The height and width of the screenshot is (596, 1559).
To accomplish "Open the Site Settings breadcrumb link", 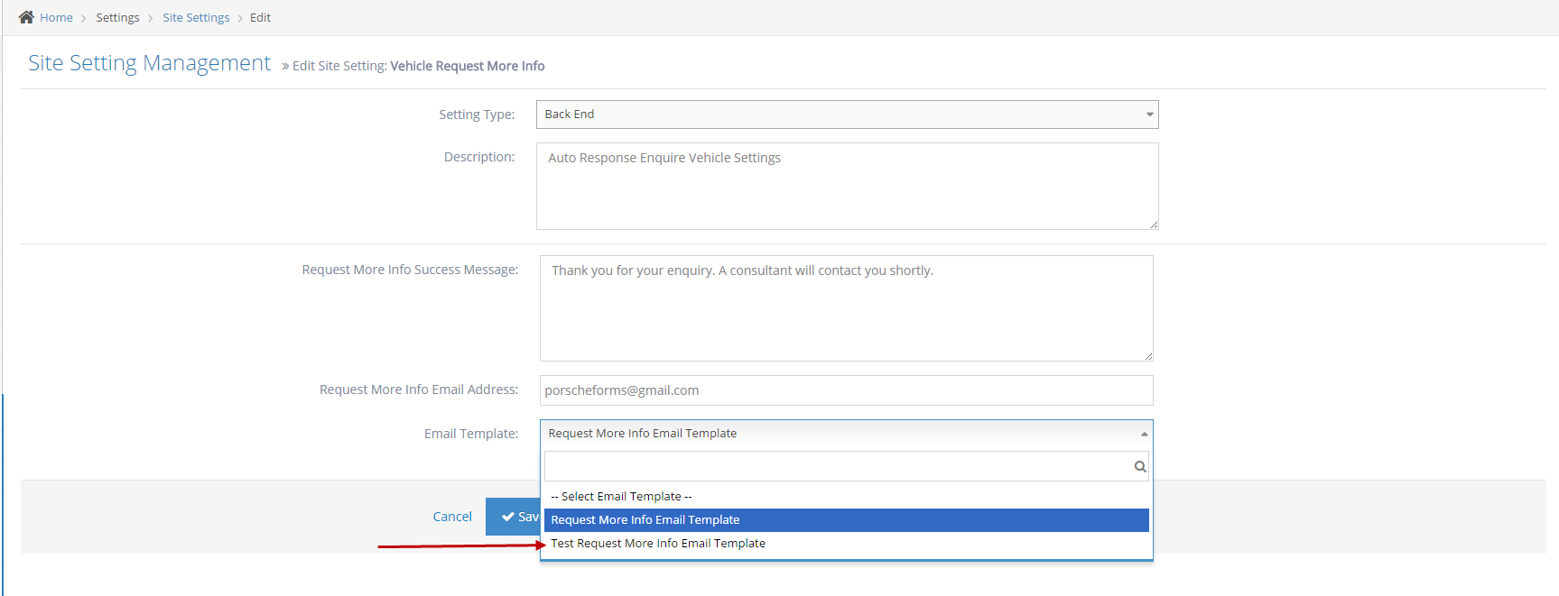I will [x=196, y=17].
